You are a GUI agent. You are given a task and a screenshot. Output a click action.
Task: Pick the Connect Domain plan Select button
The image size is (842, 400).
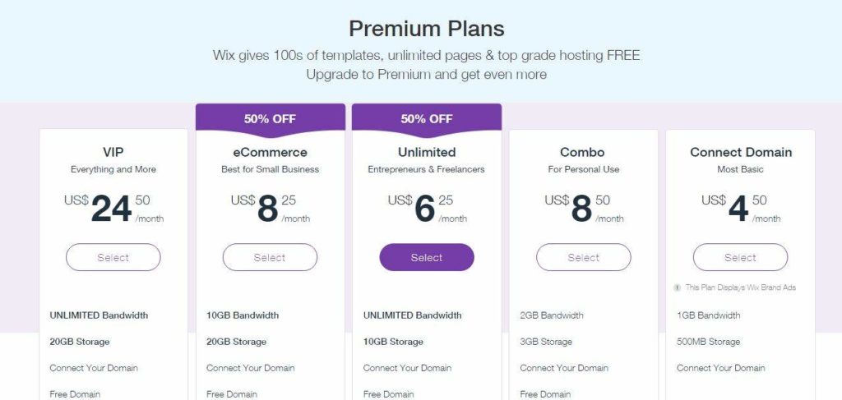pyautogui.click(x=740, y=257)
